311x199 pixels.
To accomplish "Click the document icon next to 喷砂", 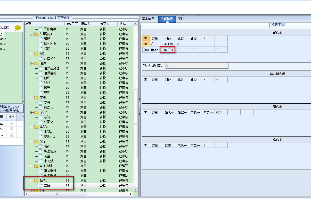I will [x=40, y=146].
